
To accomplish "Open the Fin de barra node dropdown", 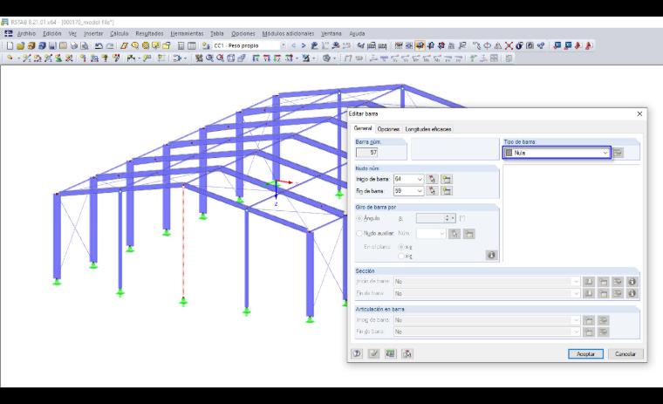I will point(408,191).
